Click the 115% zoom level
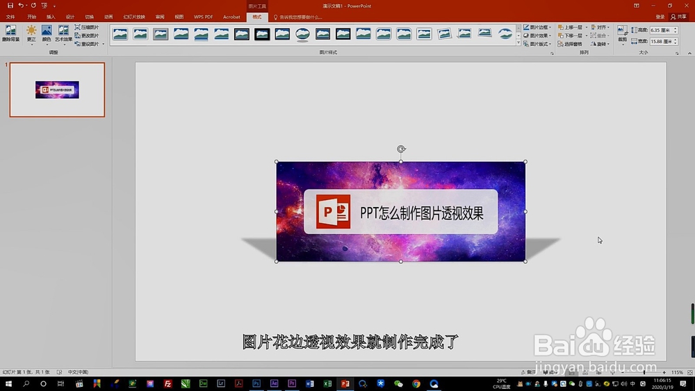Viewport: 695px width, 391px height. pos(677,372)
